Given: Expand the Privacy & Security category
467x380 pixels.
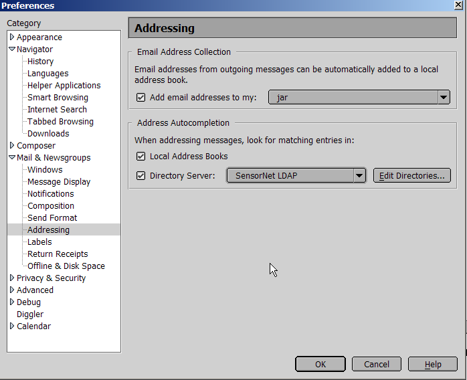Looking at the screenshot, I should point(12,278).
